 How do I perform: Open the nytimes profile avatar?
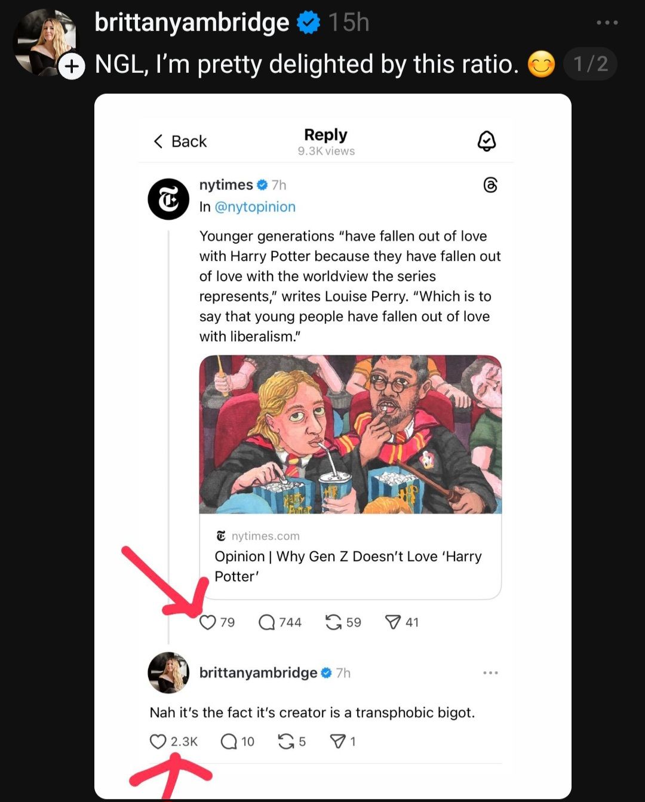[168, 199]
